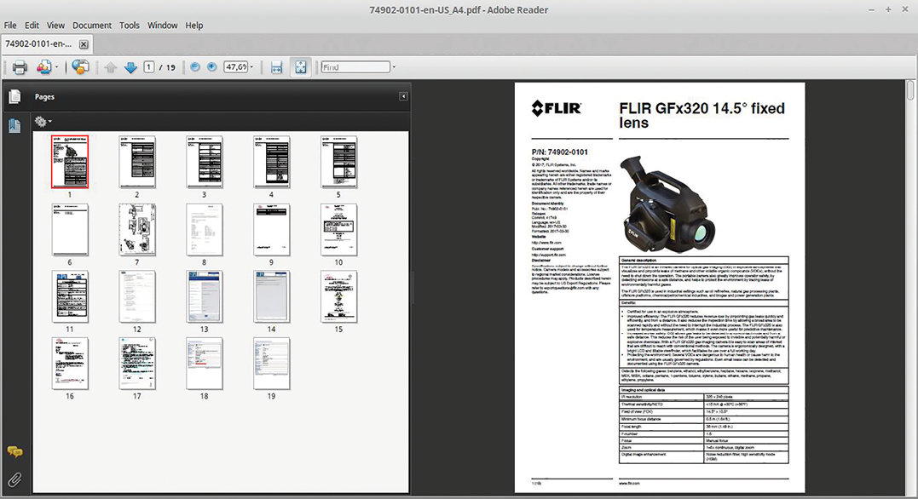This screenshot has width=918, height=499.
Task: Select the fit width scrolling icon
Action: [276, 67]
